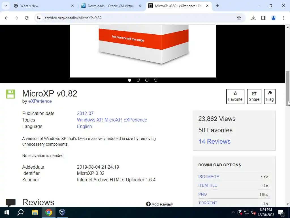The width and height of the screenshot is (290, 218).
Task: Open the network tray icon
Action: coord(247,212)
